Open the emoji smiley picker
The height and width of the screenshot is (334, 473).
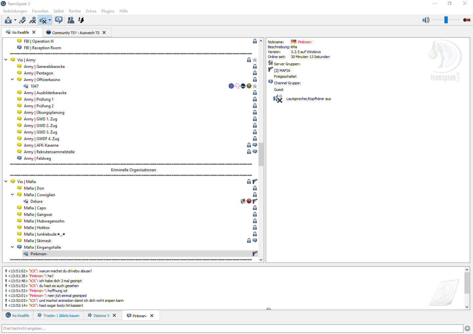click(x=467, y=328)
